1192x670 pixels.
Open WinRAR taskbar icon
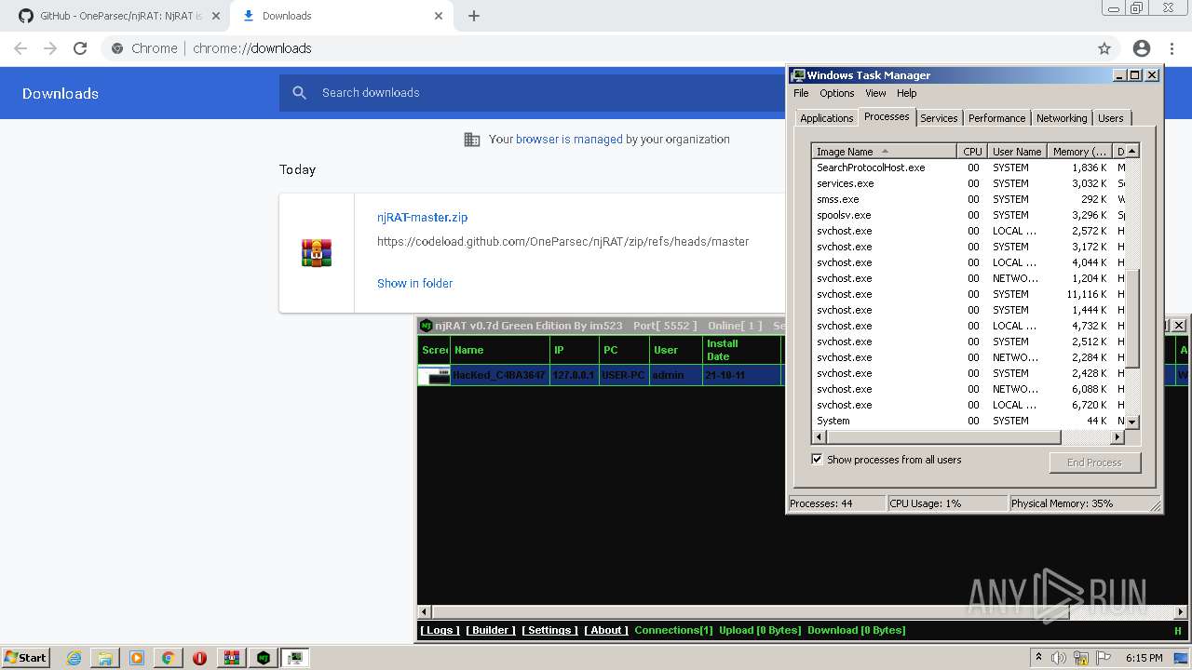tap(231, 658)
